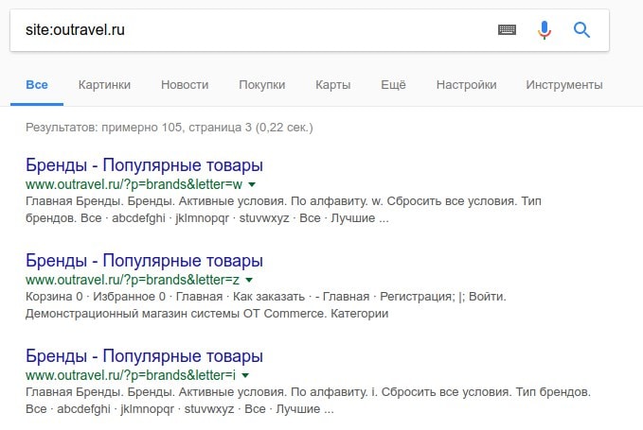
Task: Select the Все results tab
Action: point(37,85)
